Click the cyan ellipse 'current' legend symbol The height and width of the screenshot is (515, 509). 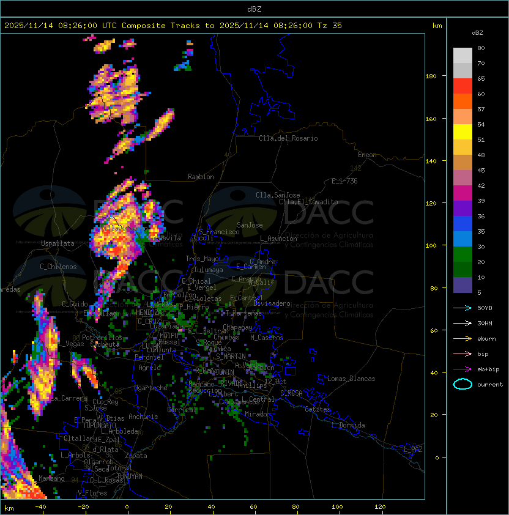click(x=463, y=384)
